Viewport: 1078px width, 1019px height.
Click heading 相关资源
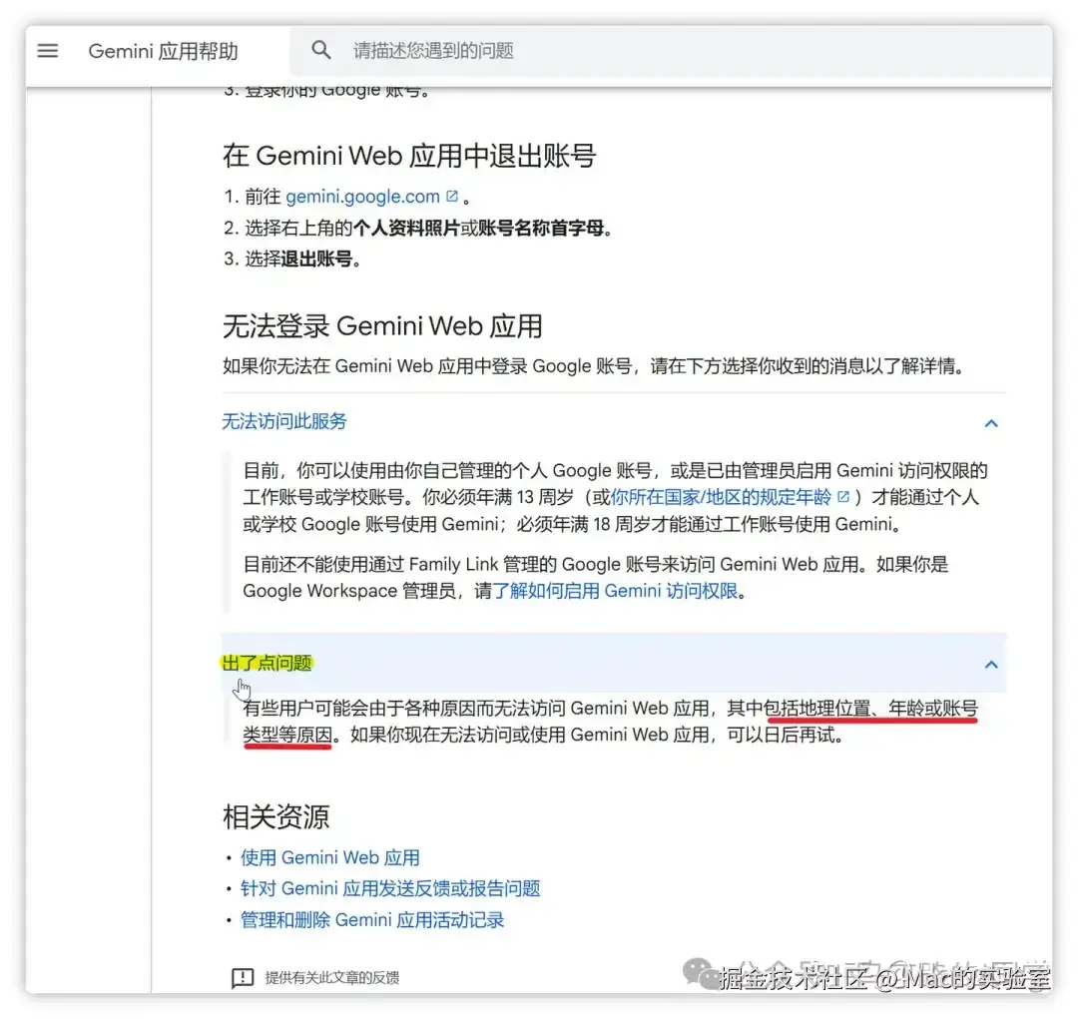click(x=275, y=816)
